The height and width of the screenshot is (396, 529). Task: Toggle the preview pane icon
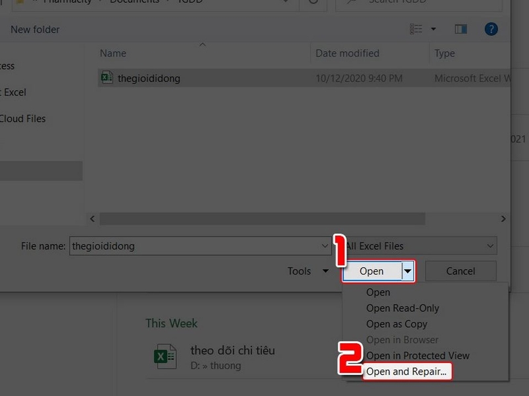coord(461,29)
